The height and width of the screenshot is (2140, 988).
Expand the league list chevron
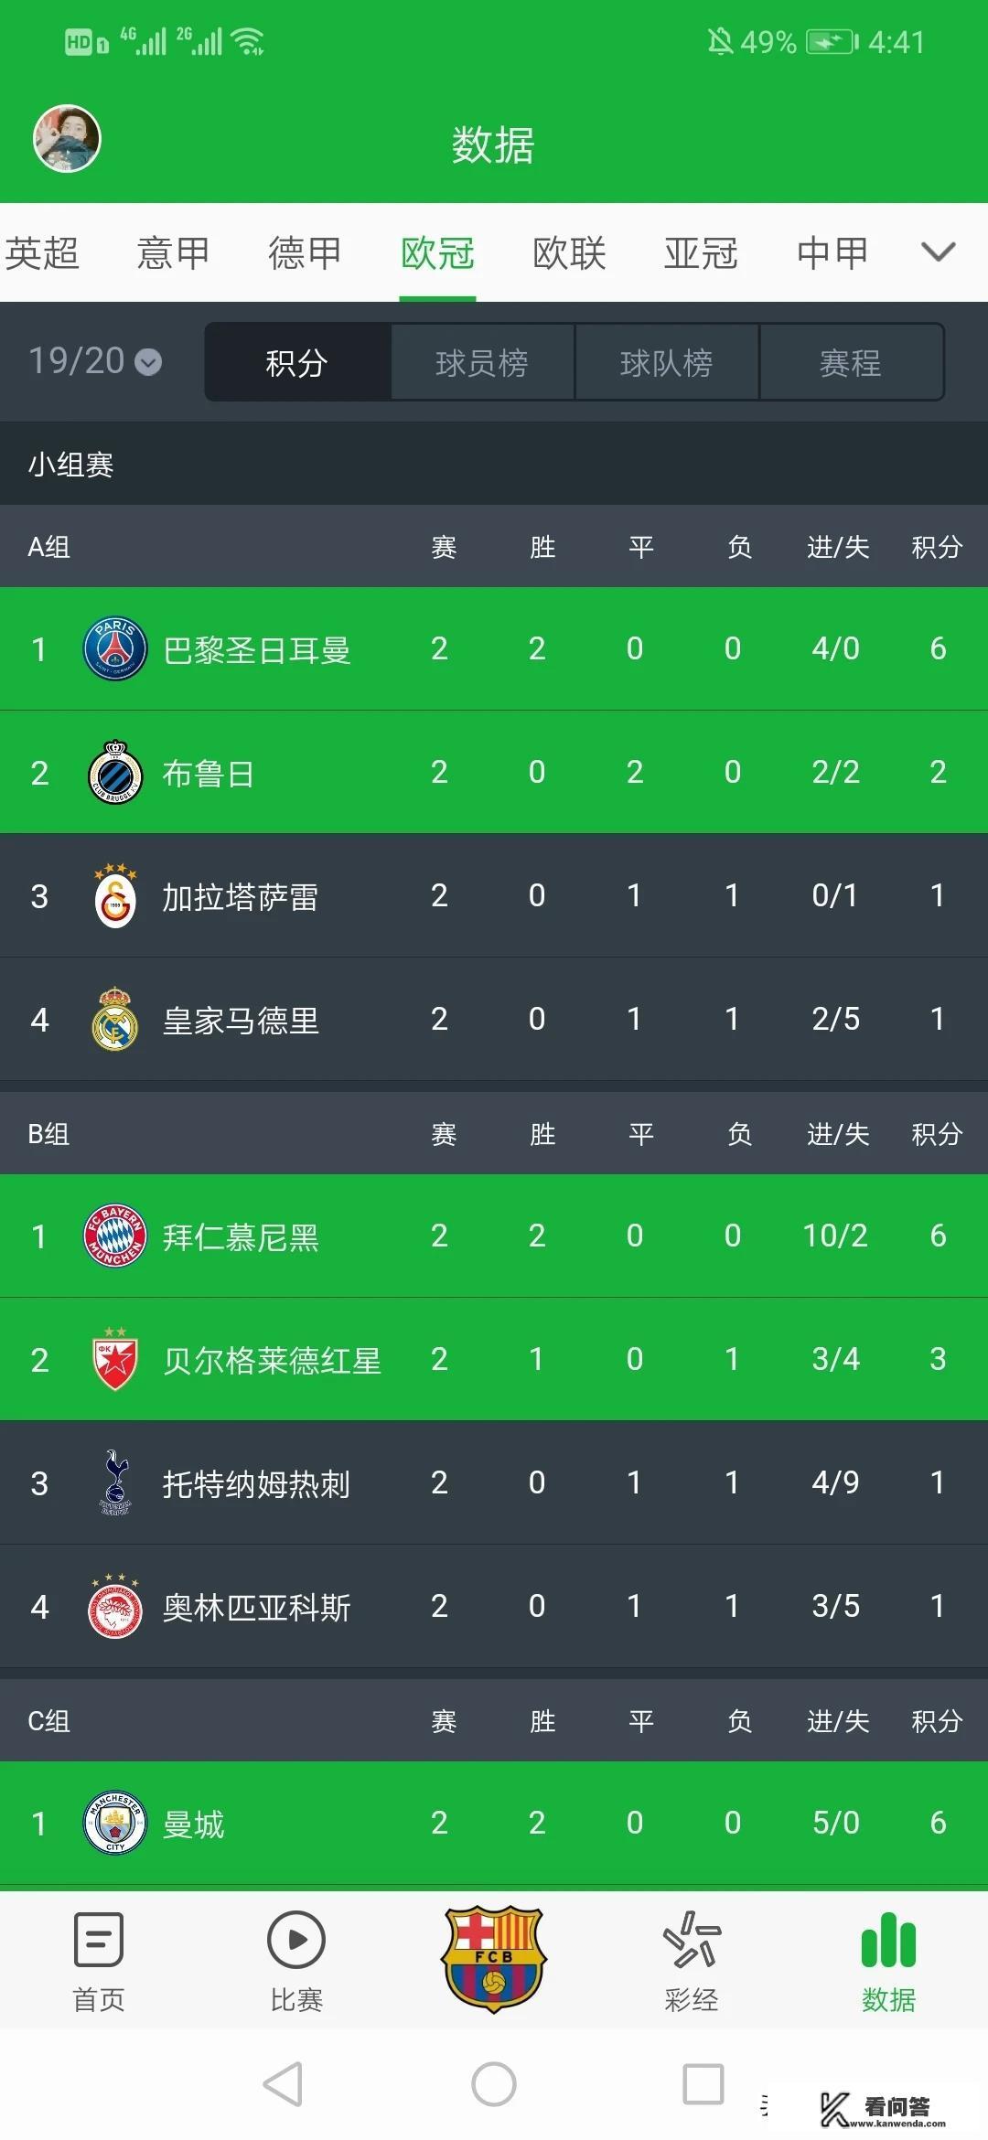point(939,252)
